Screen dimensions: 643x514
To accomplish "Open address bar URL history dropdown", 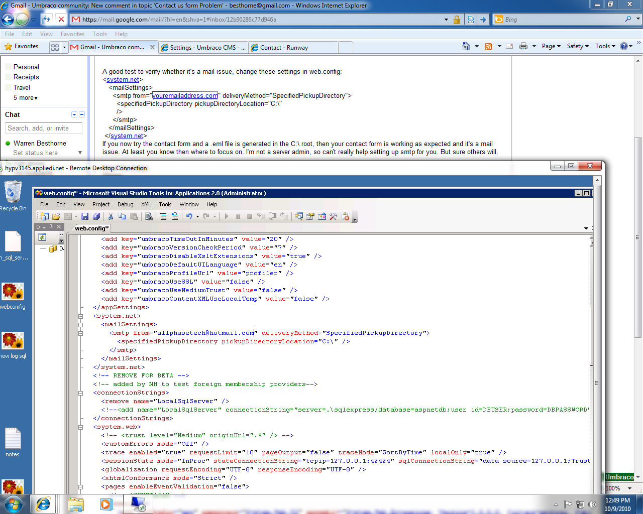I will [446, 20].
